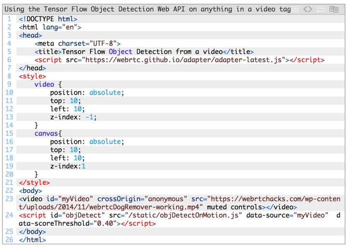
Task: Click the z-index: -1 declaration
Action: [73, 117]
